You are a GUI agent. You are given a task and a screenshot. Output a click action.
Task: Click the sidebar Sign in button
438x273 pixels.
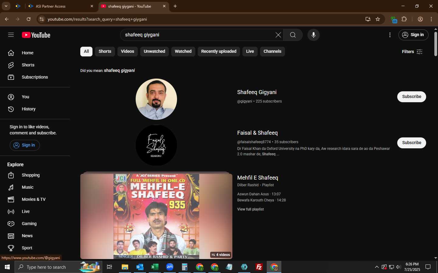click(x=25, y=145)
